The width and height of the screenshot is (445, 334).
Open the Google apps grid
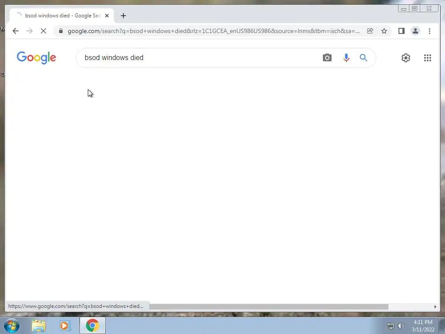tap(428, 58)
